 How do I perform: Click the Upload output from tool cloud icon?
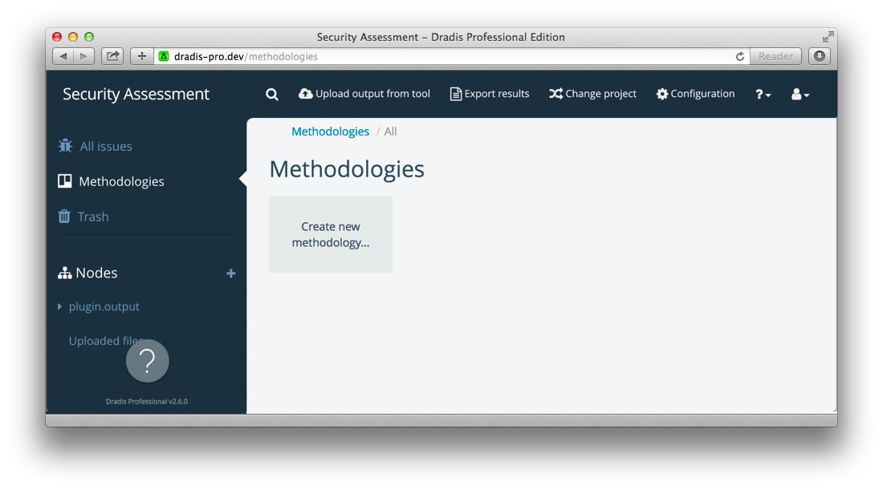(x=306, y=94)
